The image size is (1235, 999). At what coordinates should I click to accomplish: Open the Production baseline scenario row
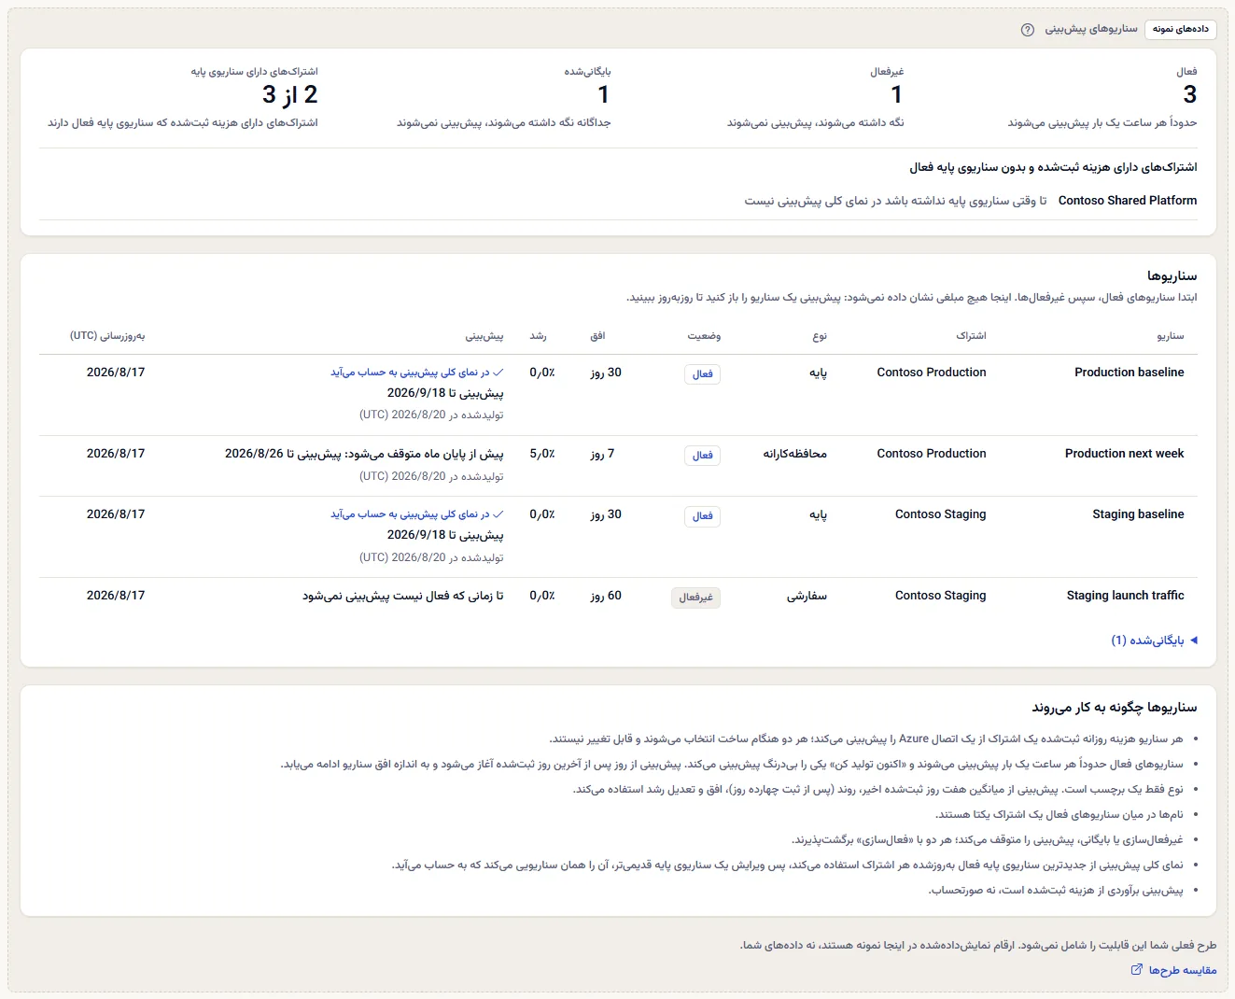(618, 394)
